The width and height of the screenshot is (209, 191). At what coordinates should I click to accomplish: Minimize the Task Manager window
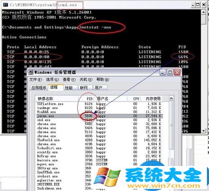pyautogui.click(x=163, y=72)
